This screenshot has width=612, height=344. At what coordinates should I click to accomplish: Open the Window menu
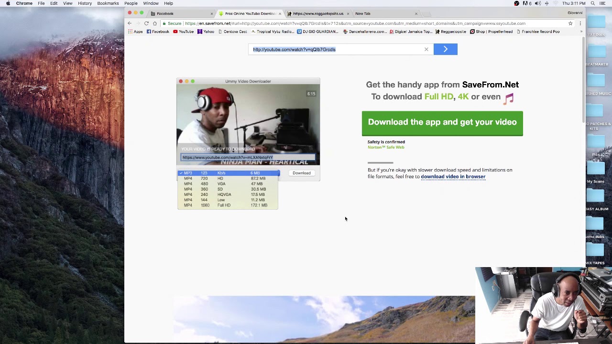click(151, 3)
